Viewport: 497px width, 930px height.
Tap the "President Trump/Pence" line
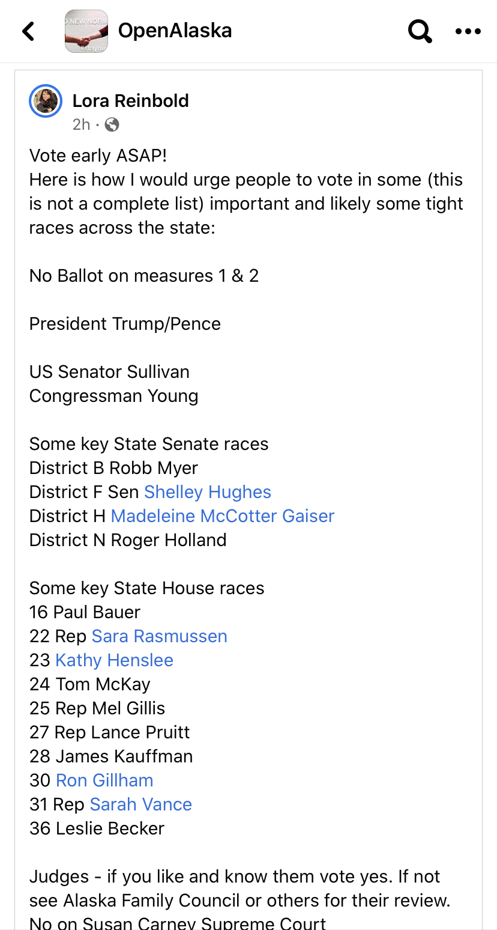point(125,324)
